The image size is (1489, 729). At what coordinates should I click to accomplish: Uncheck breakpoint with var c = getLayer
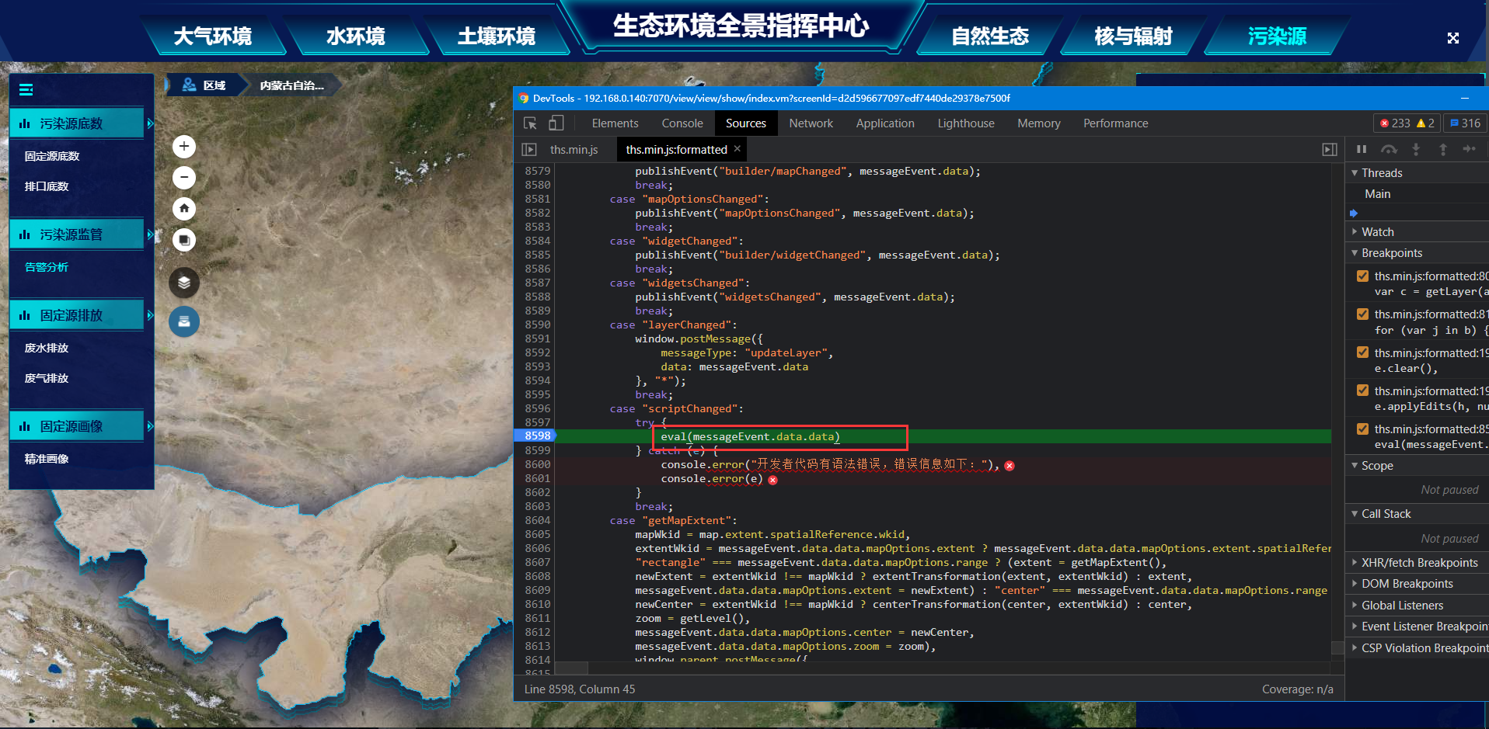1362,276
